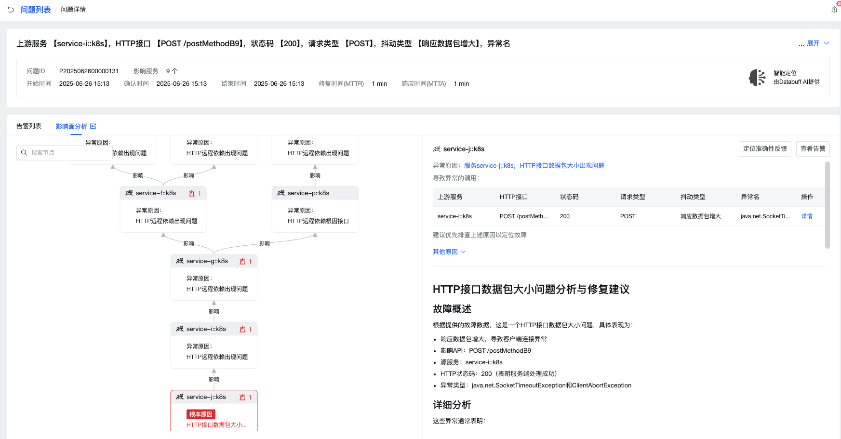Click the alarm icon on service-g::k8s node
Screen dimensions: 841x439
point(242,261)
